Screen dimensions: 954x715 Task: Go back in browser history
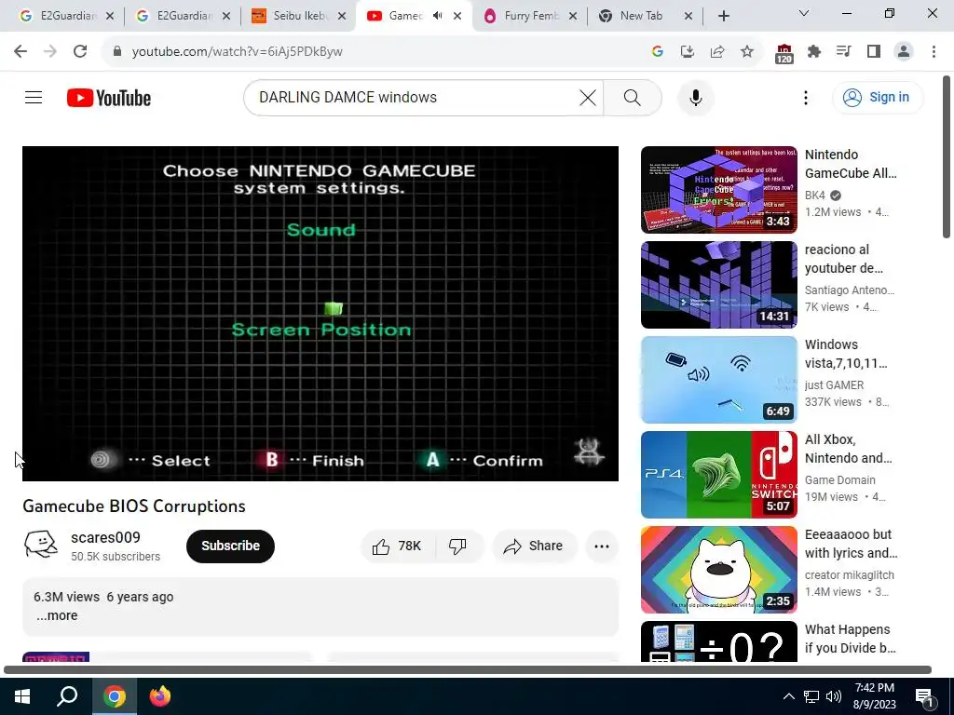20,52
